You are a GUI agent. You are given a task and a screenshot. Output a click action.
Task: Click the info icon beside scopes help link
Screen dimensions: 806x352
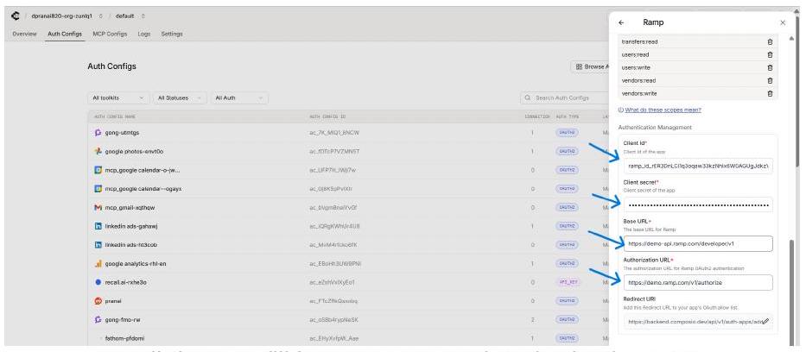(621, 110)
